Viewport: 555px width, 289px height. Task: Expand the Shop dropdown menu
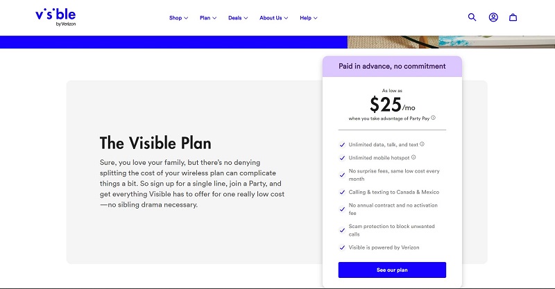178,17
